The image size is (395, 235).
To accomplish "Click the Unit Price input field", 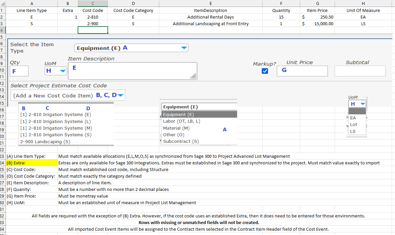I will click(302, 71).
